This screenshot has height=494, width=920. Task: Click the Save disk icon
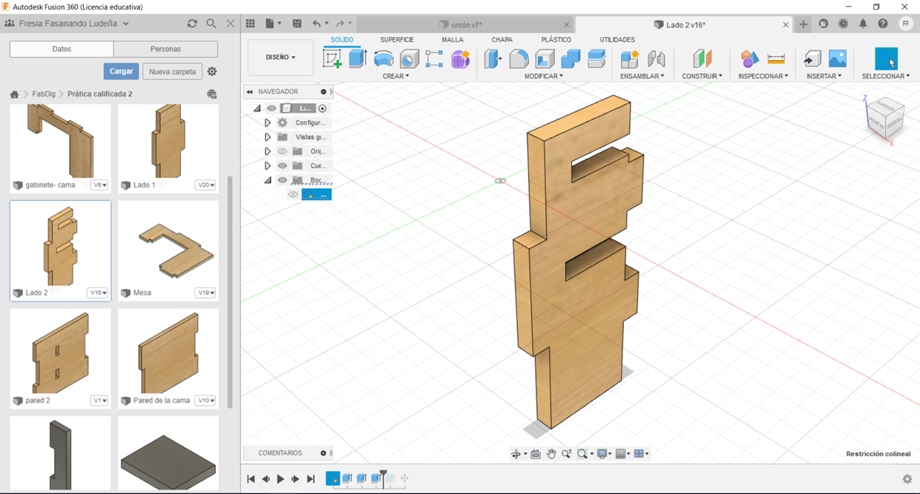(x=298, y=24)
